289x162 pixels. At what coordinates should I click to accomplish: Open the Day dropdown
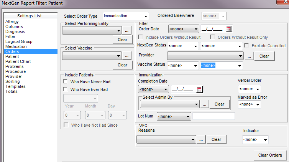tap(117, 115)
